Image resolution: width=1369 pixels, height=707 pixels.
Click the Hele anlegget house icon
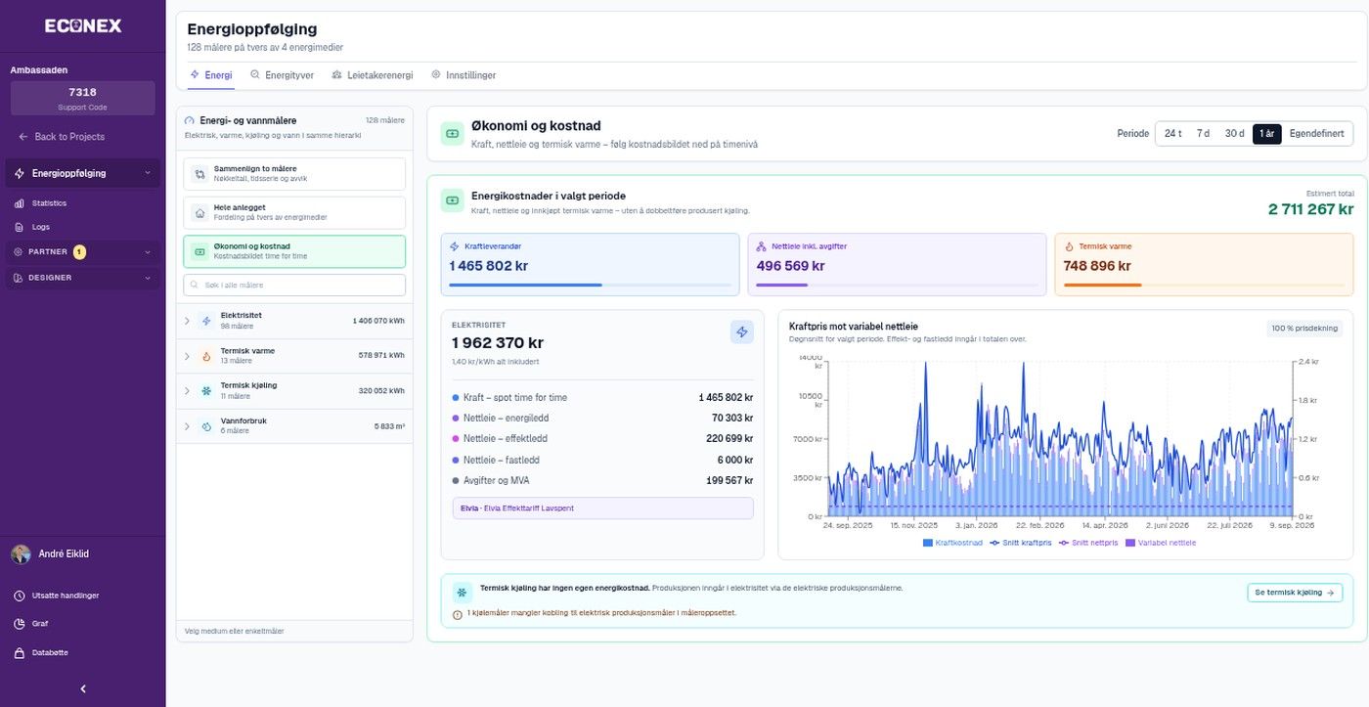coord(199,212)
